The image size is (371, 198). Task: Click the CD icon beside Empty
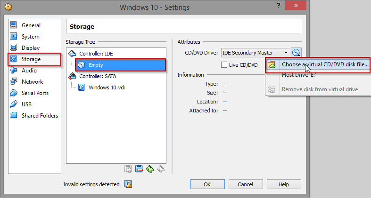click(x=82, y=65)
